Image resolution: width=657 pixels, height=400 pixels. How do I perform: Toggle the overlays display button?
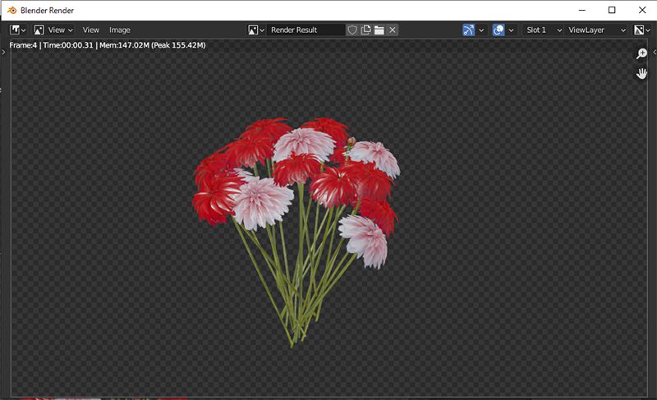[498, 30]
